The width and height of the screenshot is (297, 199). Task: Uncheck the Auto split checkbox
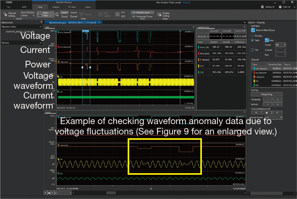(267, 40)
